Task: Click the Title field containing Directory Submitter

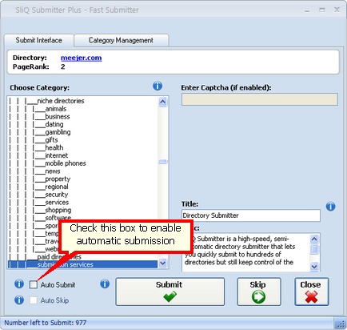Action: 251,215
